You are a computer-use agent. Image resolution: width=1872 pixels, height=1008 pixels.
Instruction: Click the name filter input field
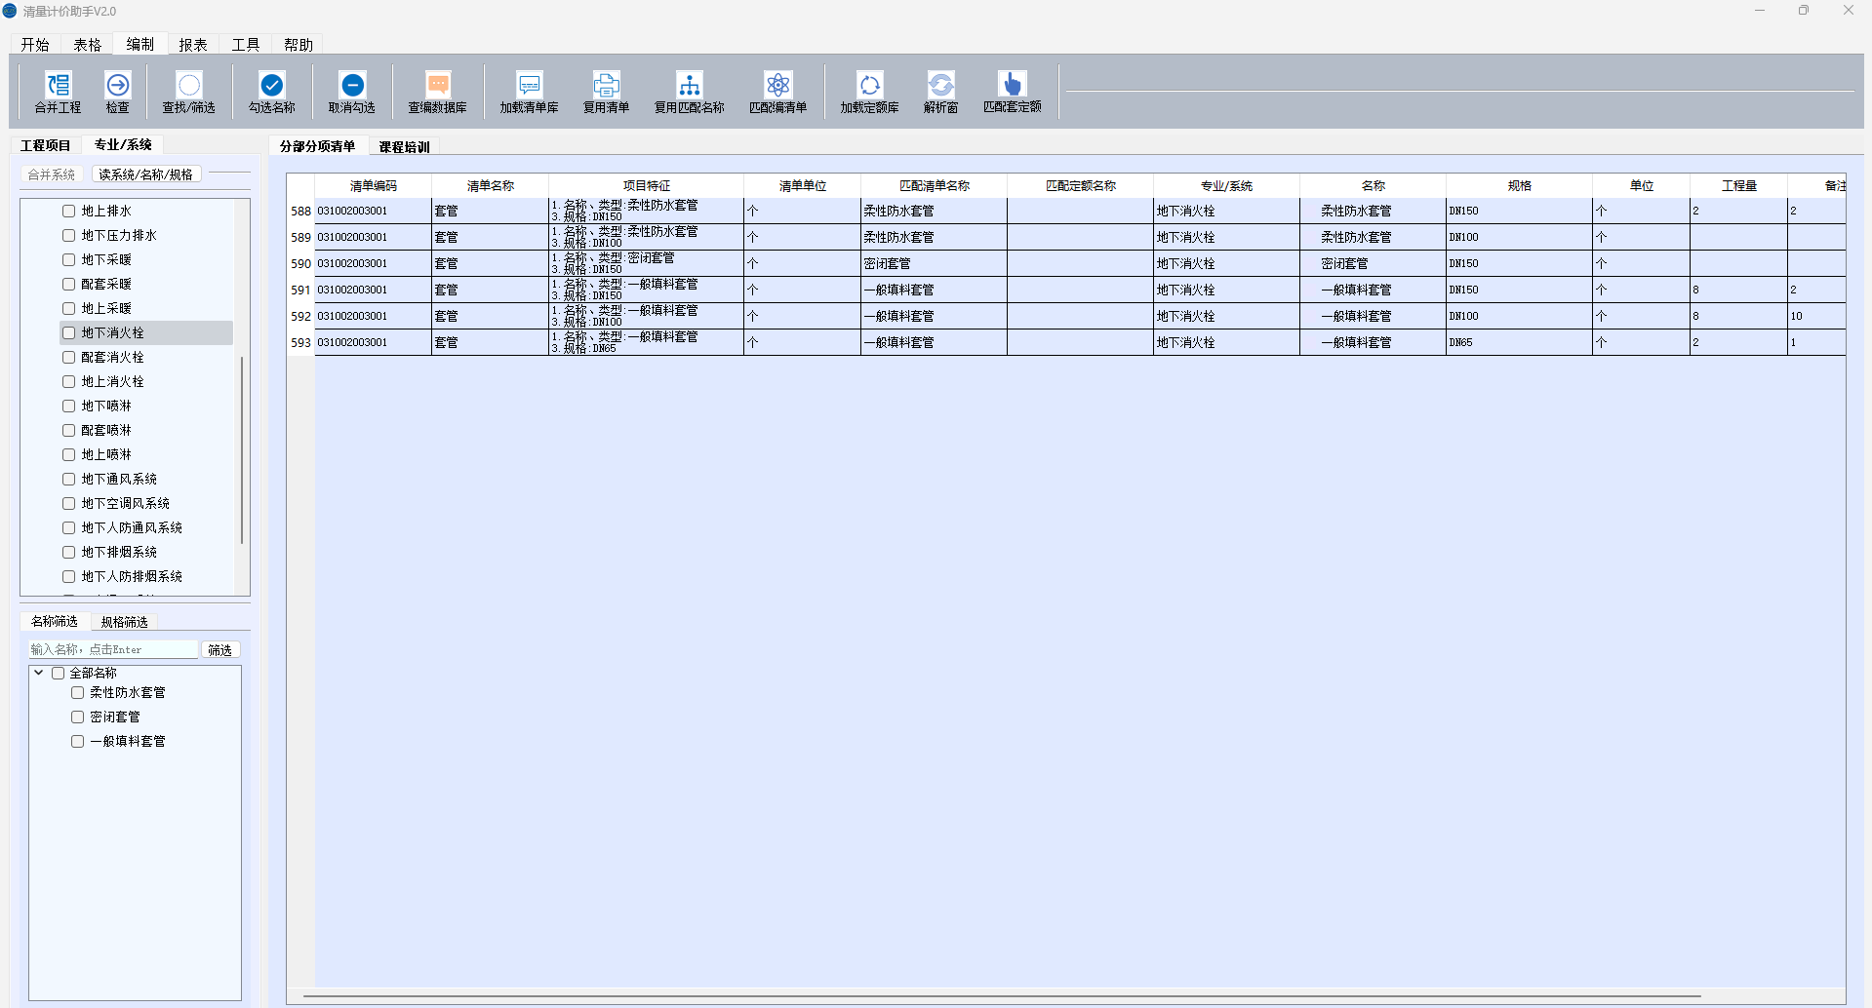click(113, 649)
